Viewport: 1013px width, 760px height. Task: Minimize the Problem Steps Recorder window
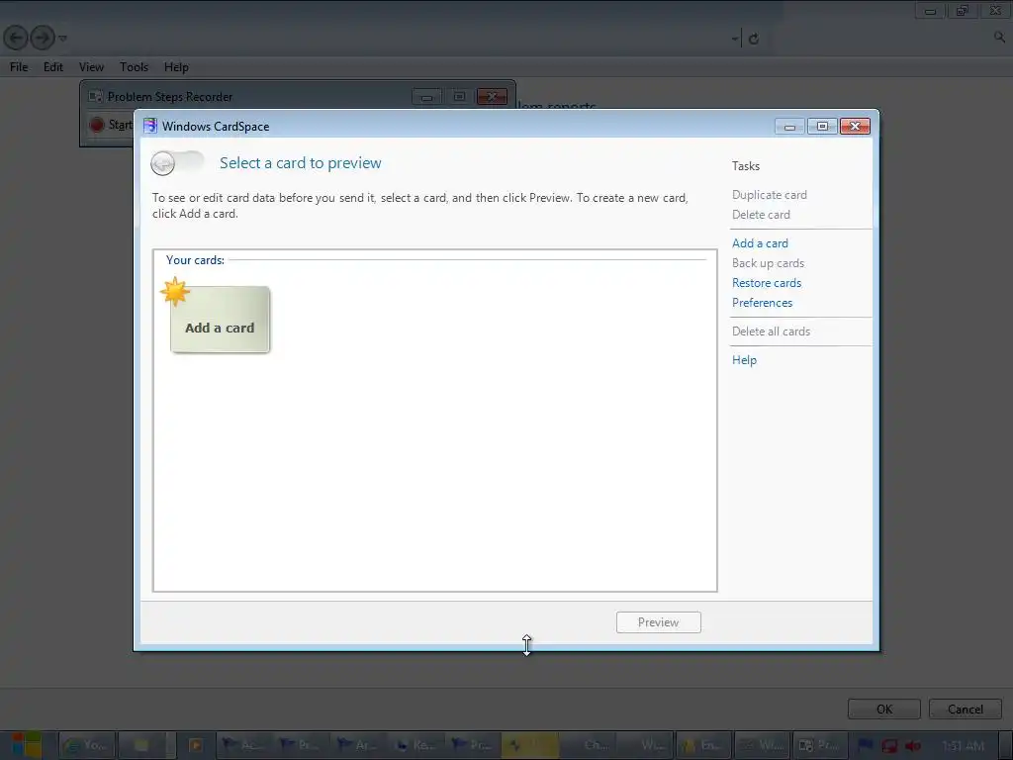tap(426, 97)
